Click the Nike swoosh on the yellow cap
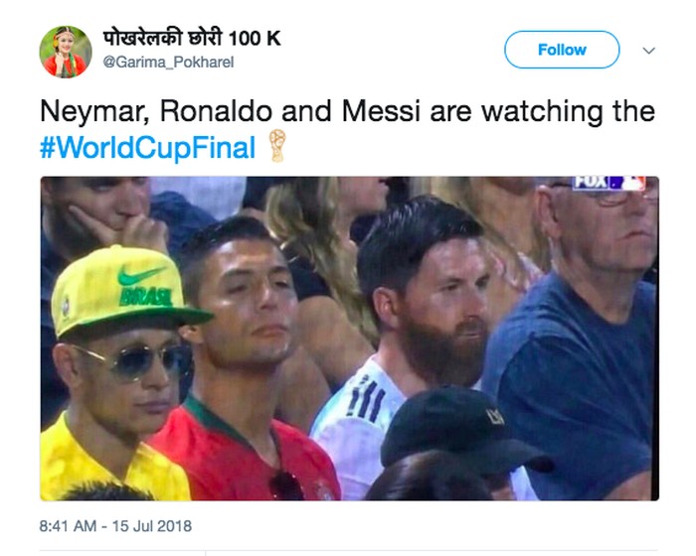696x556 pixels. pyautogui.click(x=141, y=275)
